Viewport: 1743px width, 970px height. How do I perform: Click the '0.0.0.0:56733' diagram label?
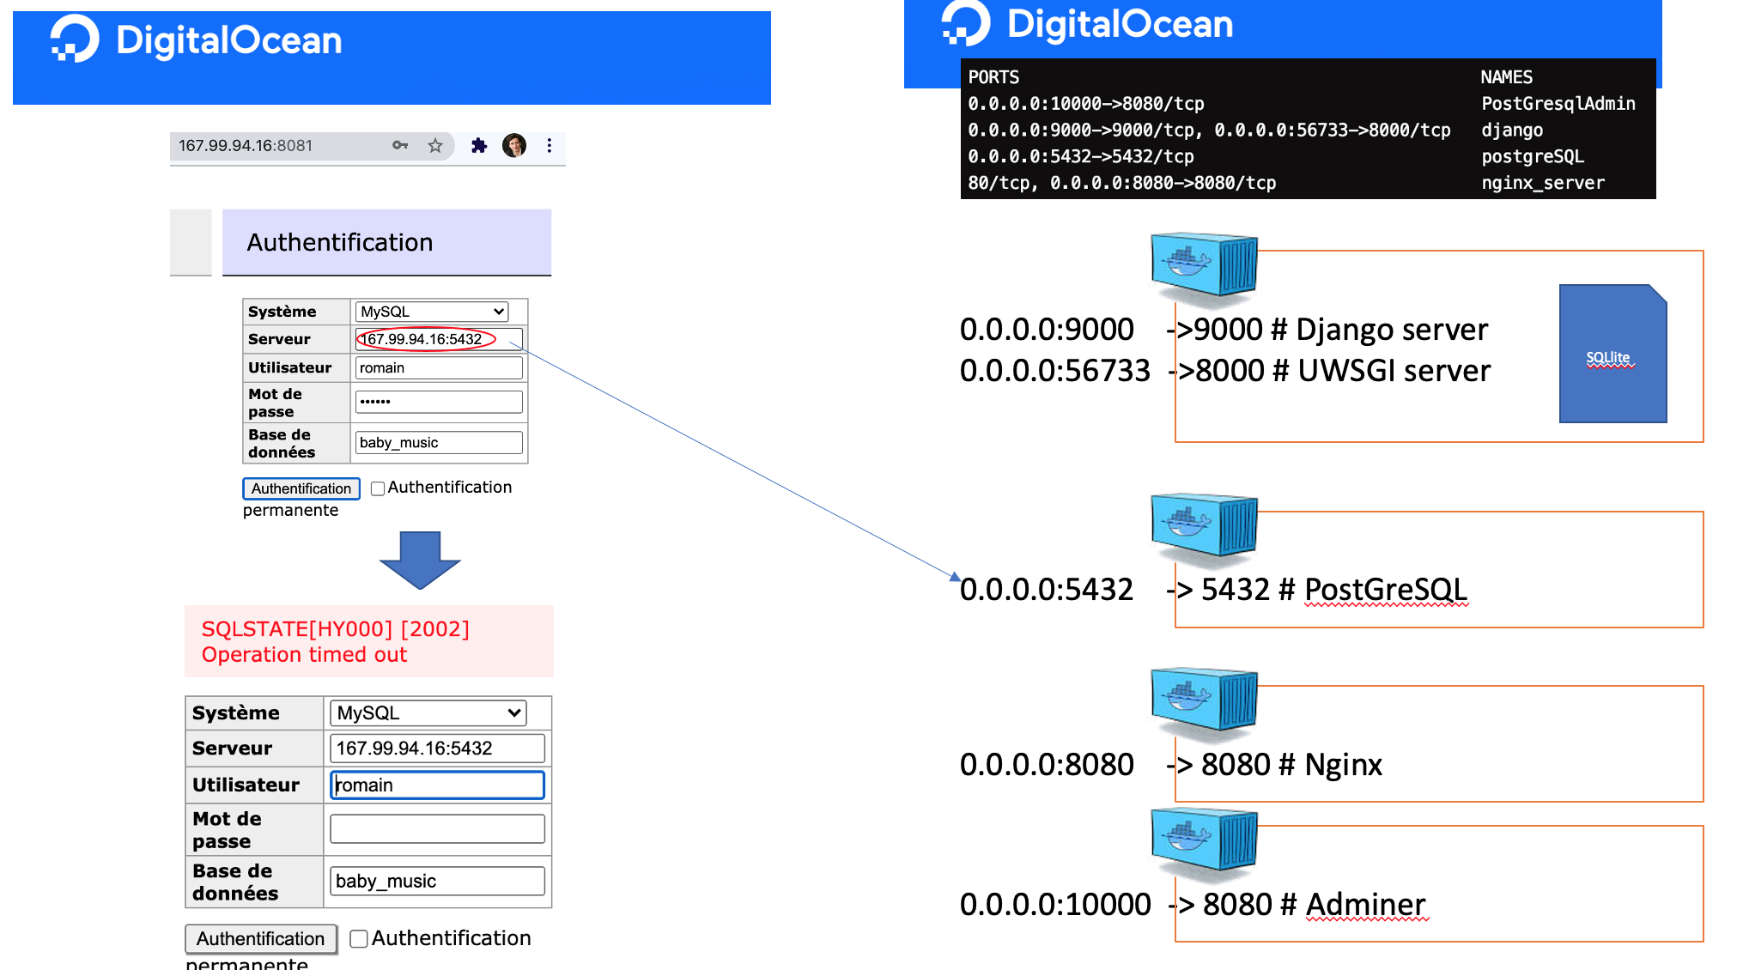click(1054, 370)
